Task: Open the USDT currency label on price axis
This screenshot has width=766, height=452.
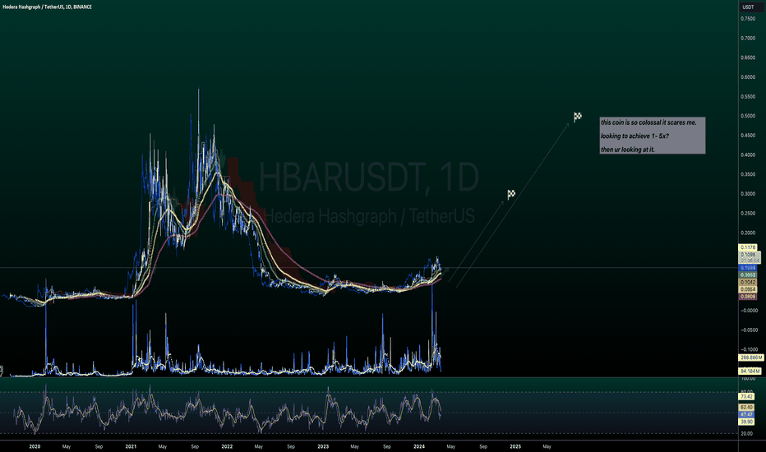Action: pos(748,7)
